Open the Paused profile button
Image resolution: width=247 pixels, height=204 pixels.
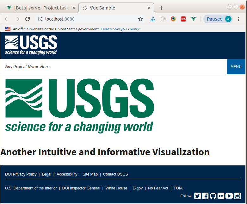(218, 19)
